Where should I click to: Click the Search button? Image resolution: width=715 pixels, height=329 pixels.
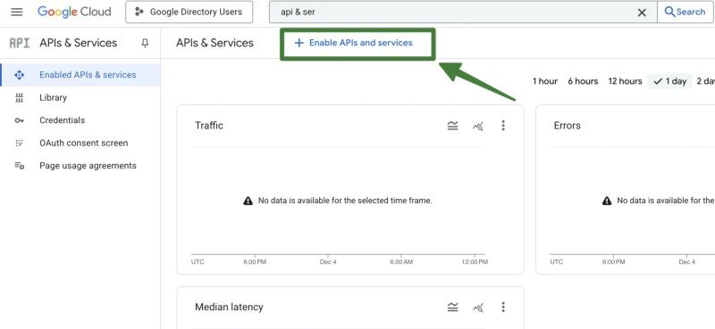pyautogui.click(x=685, y=12)
